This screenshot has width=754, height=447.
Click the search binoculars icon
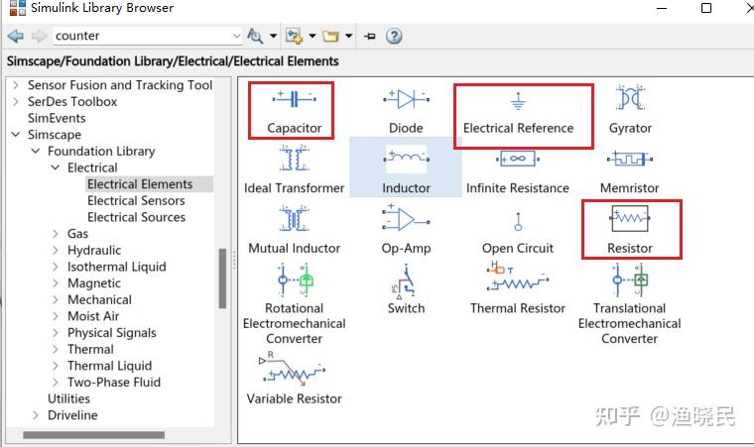click(x=255, y=36)
